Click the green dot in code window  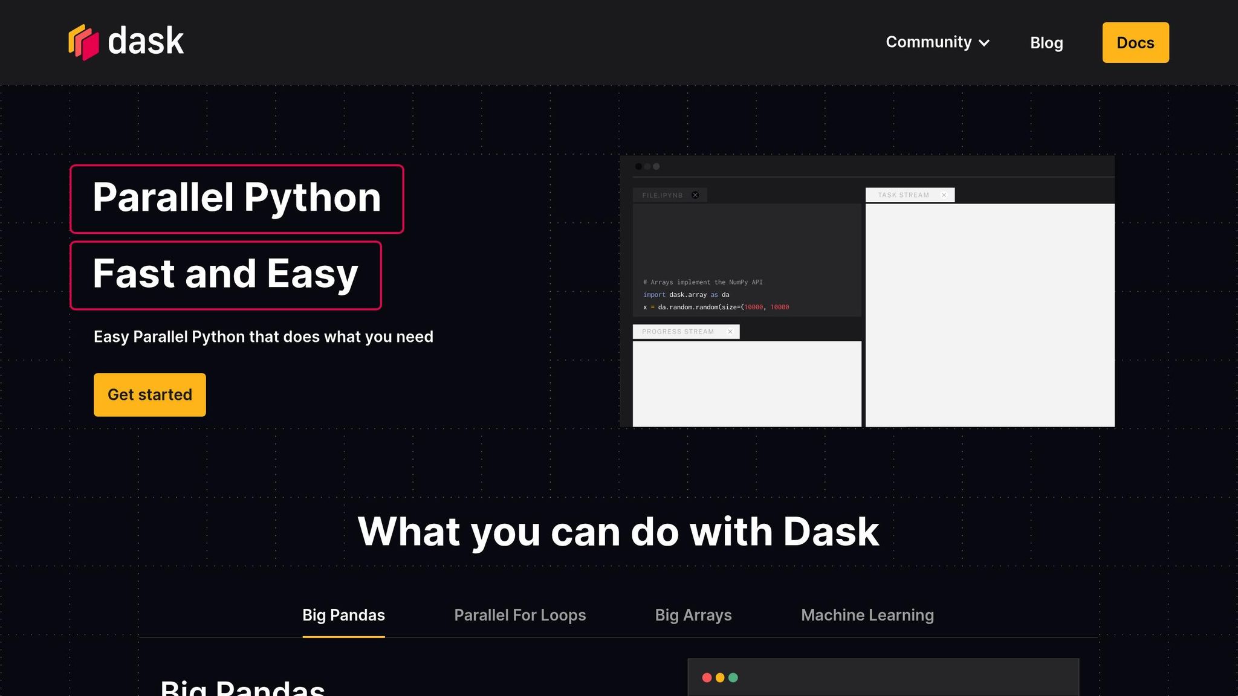point(733,678)
